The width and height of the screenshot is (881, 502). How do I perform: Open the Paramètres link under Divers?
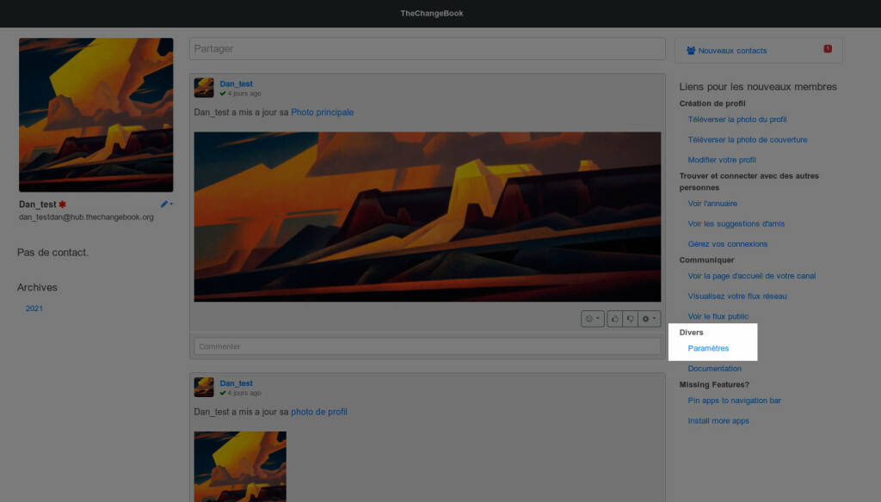tap(708, 348)
